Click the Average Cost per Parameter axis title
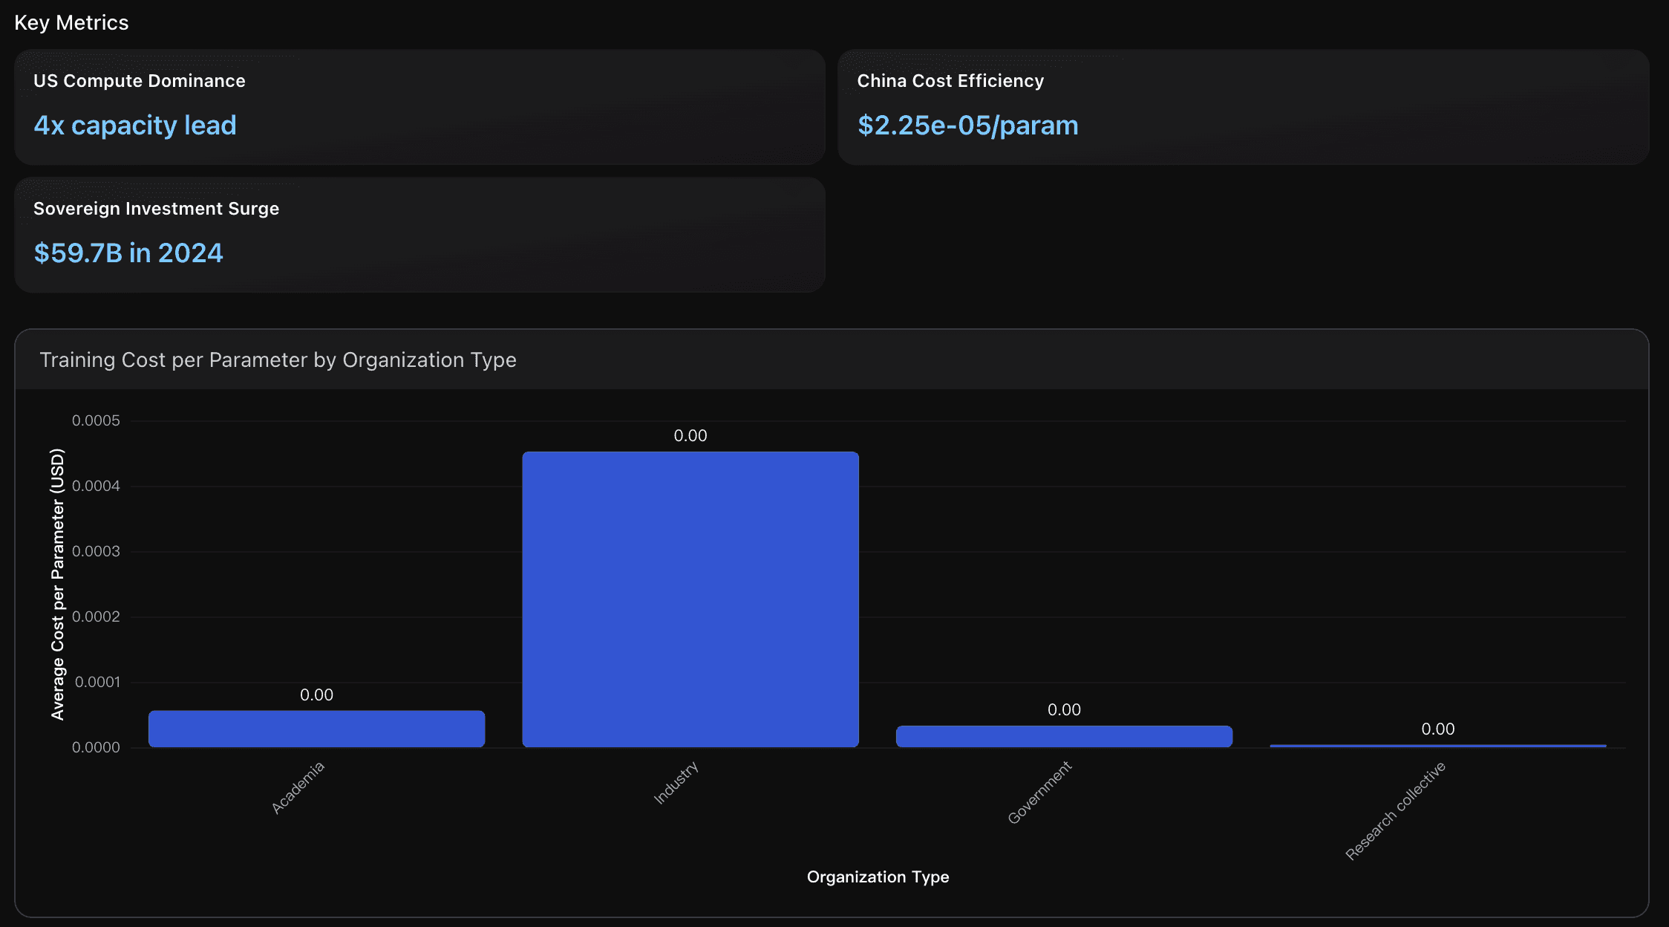Screen dimensions: 1669x927 [58, 584]
